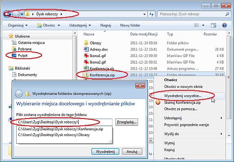This screenshot has width=234, height=162.
Task: Click the Wyodrębnij button
Action: click(105, 151)
